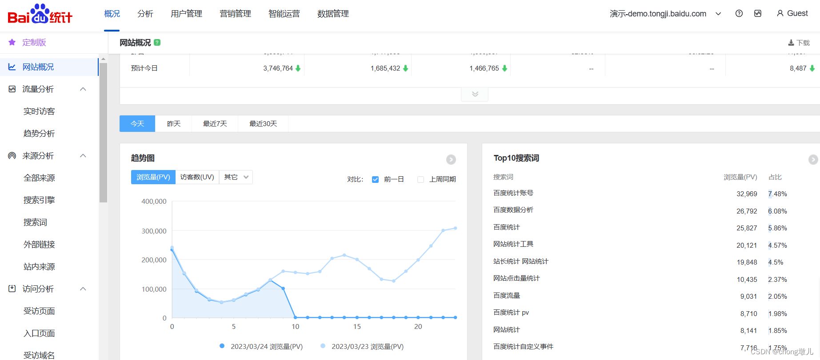Viewport: 820px width, 360px height.
Task: Open the 分析 top menu
Action: click(x=145, y=14)
